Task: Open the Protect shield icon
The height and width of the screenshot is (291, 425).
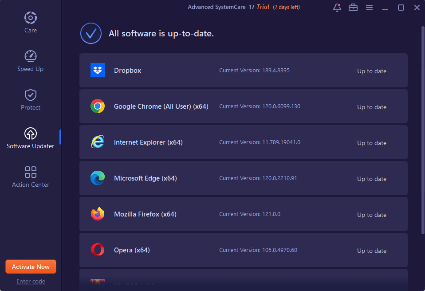Action: click(x=31, y=95)
